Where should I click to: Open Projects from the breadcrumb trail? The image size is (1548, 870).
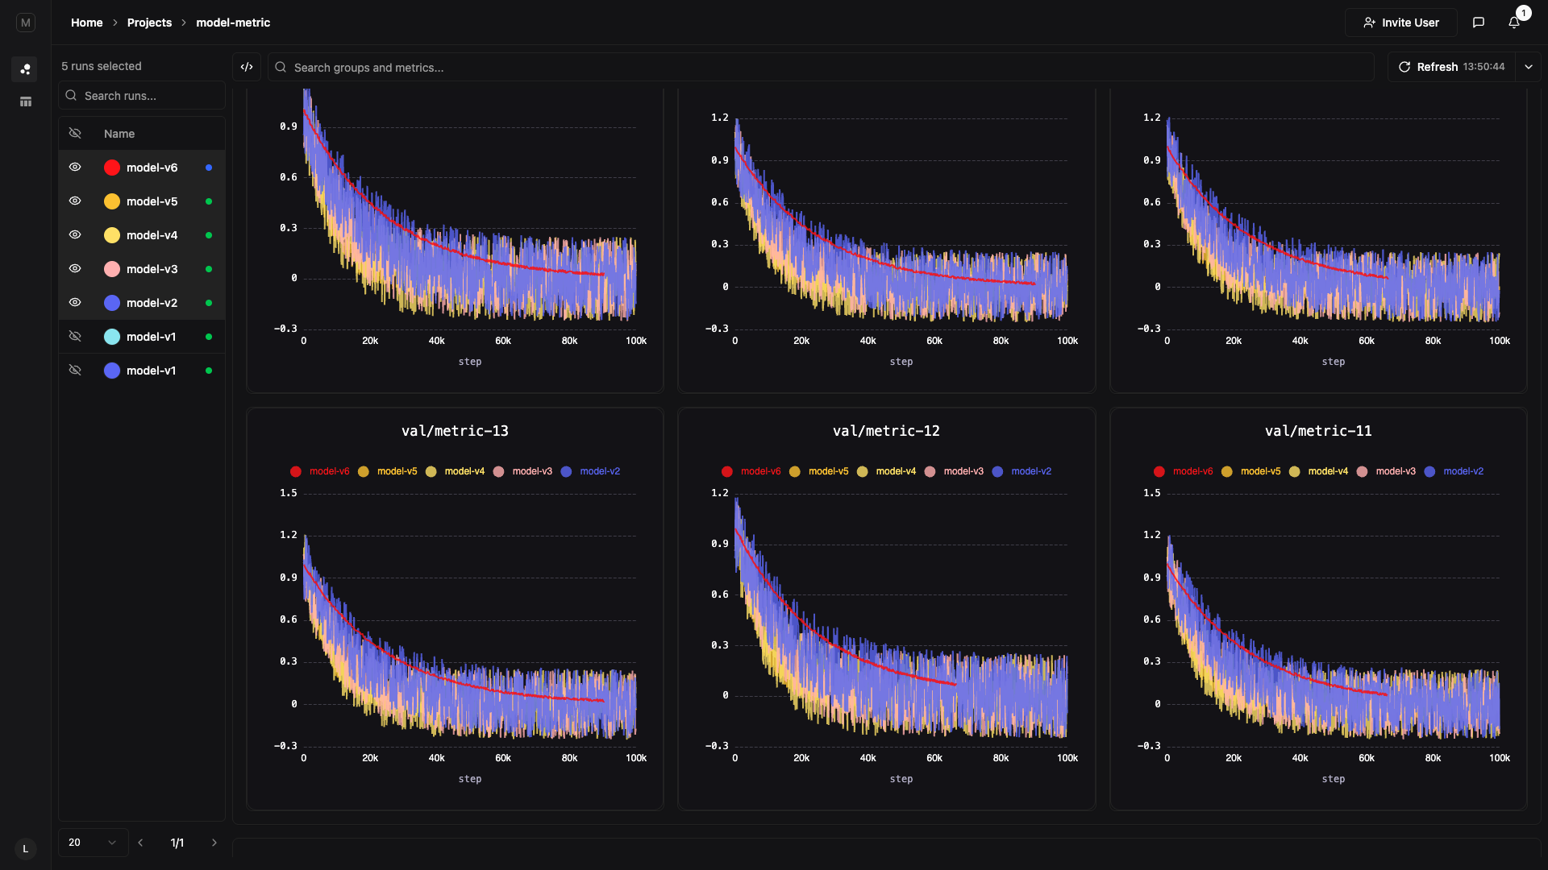[x=149, y=23]
